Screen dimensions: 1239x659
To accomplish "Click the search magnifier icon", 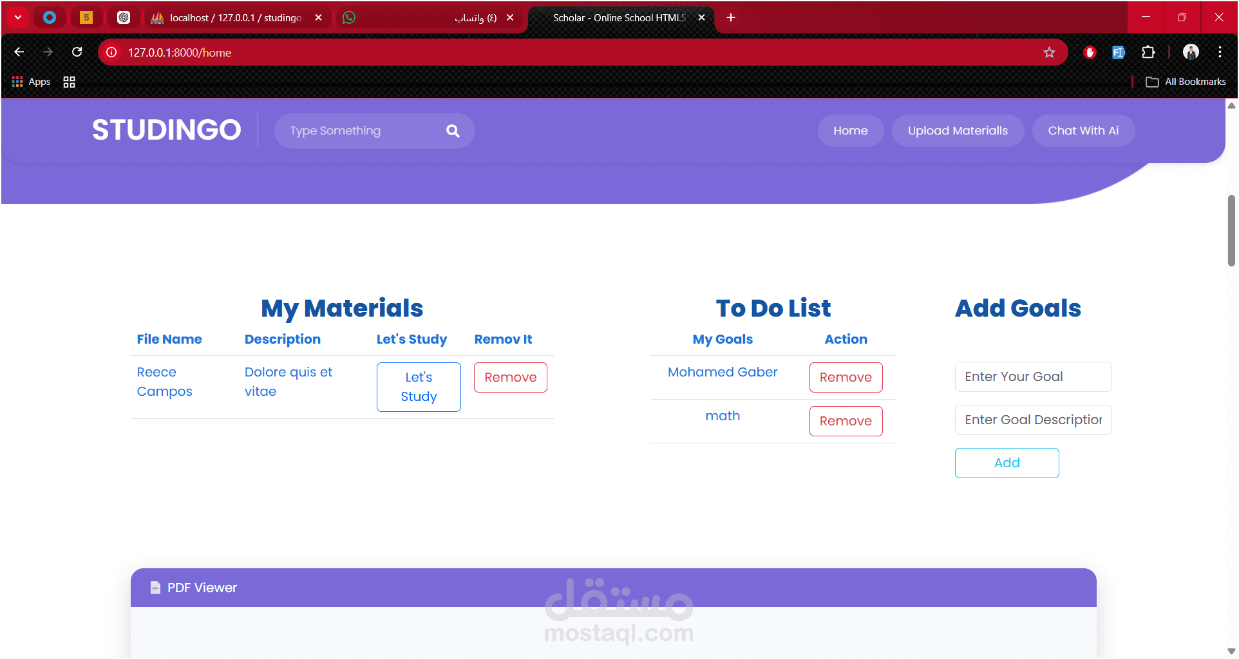I will pos(453,131).
